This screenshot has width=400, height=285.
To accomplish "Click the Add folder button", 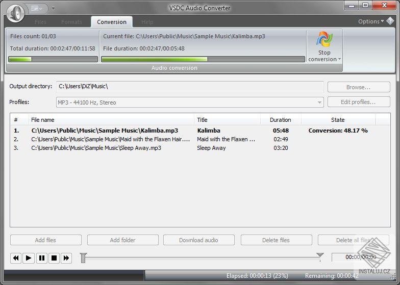I will (122, 240).
